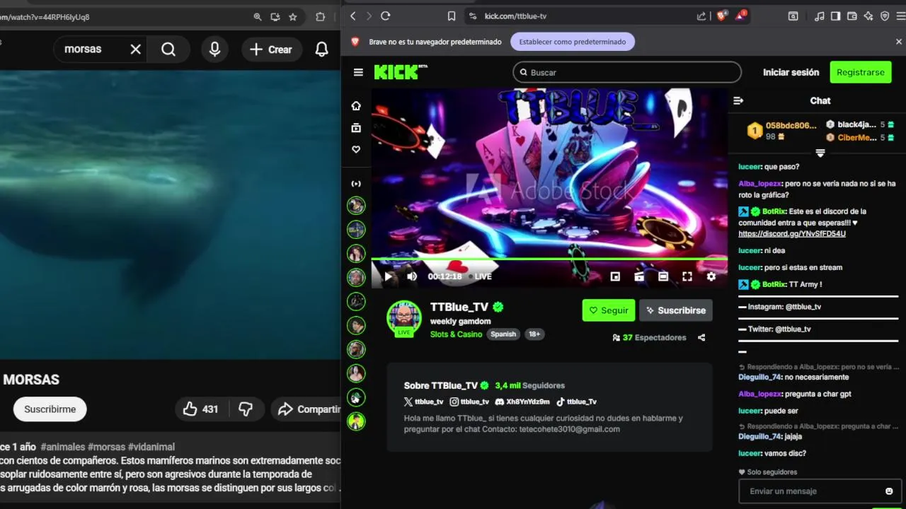Expand the chat leaderboard with the down arrow
Image resolution: width=906 pixels, height=509 pixels.
point(820,153)
